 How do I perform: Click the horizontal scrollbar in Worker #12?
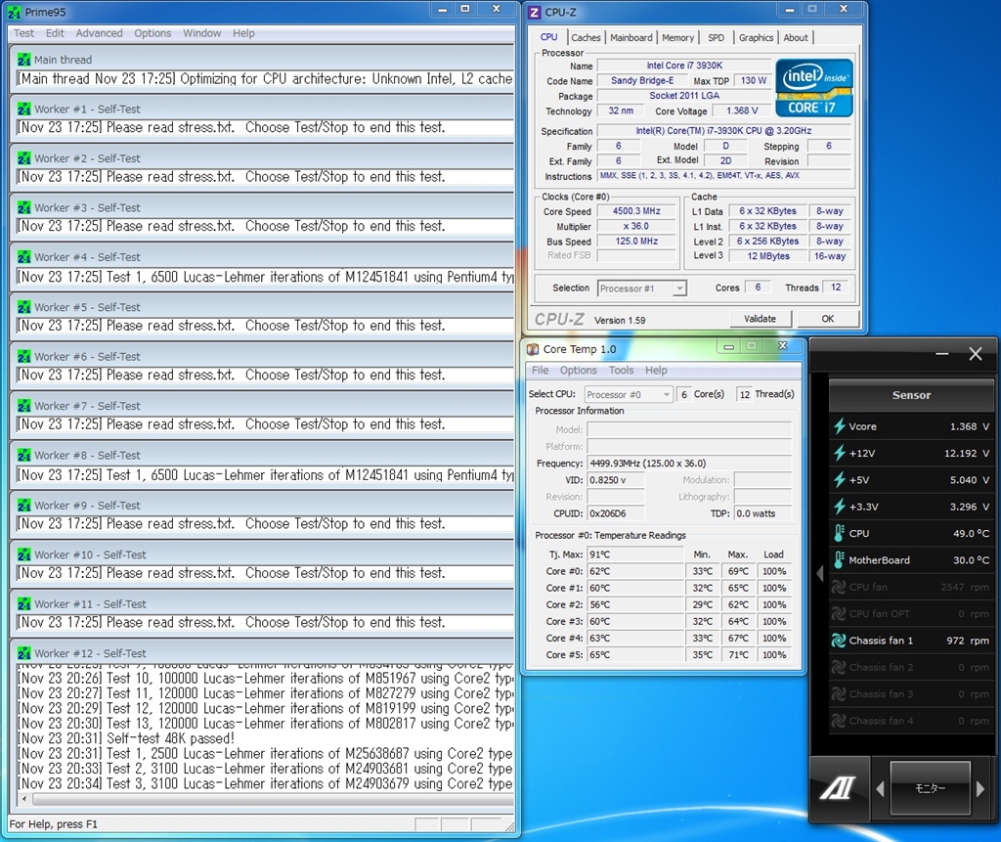coord(272,799)
